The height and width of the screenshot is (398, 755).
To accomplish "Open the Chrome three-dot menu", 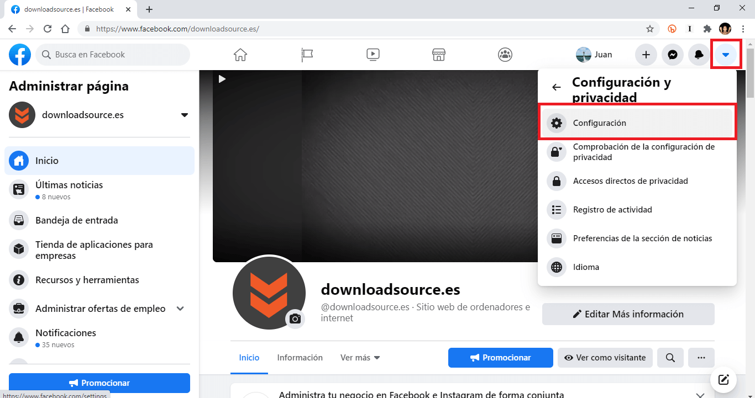I will point(743,29).
